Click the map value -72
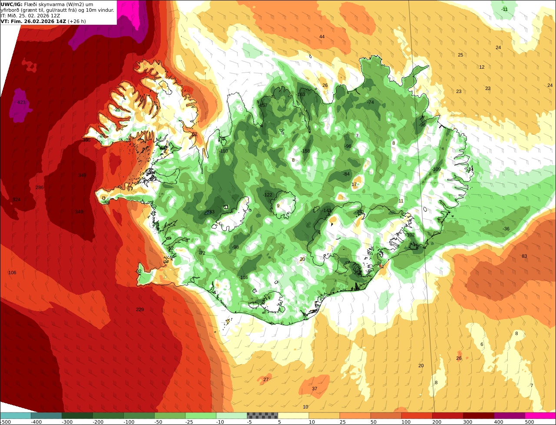The height and width of the screenshot is (425, 556). click(x=202, y=253)
